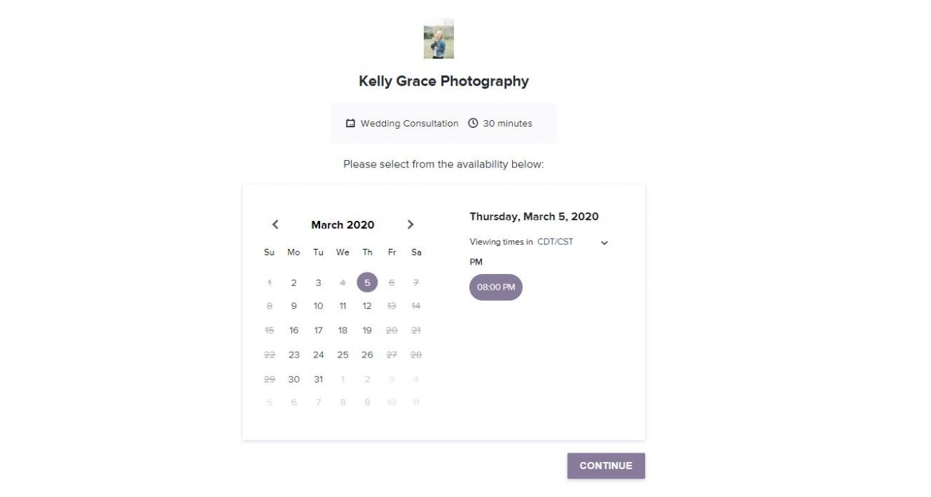Pick Monday March 23

(x=294, y=355)
